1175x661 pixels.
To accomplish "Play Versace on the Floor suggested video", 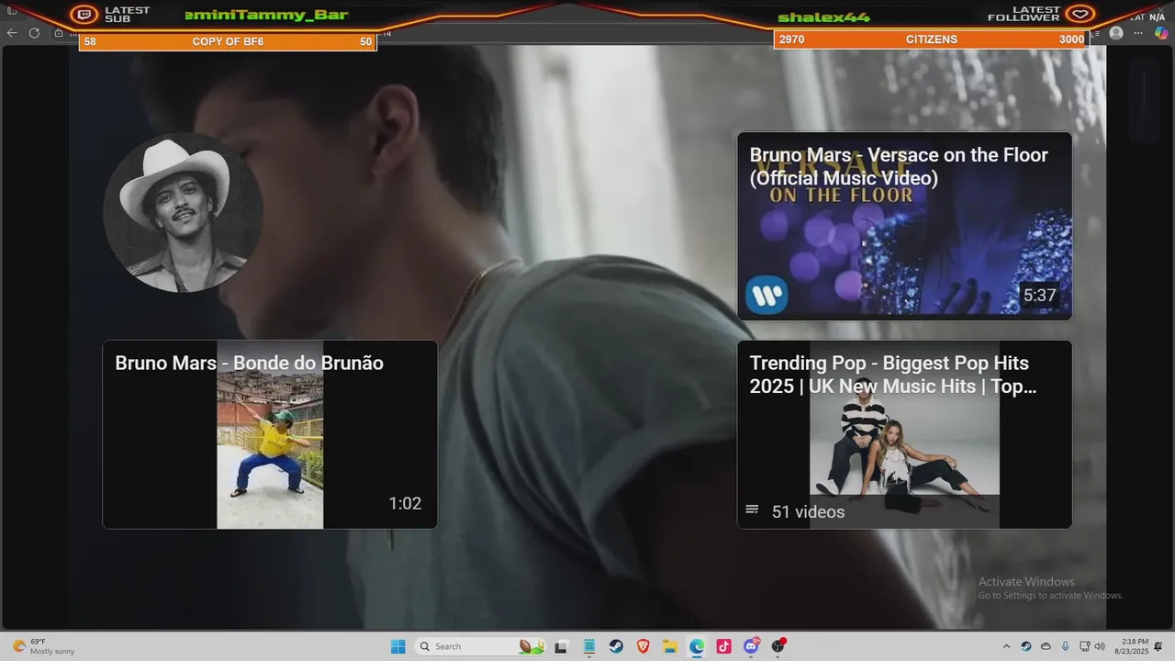I will tap(904, 226).
